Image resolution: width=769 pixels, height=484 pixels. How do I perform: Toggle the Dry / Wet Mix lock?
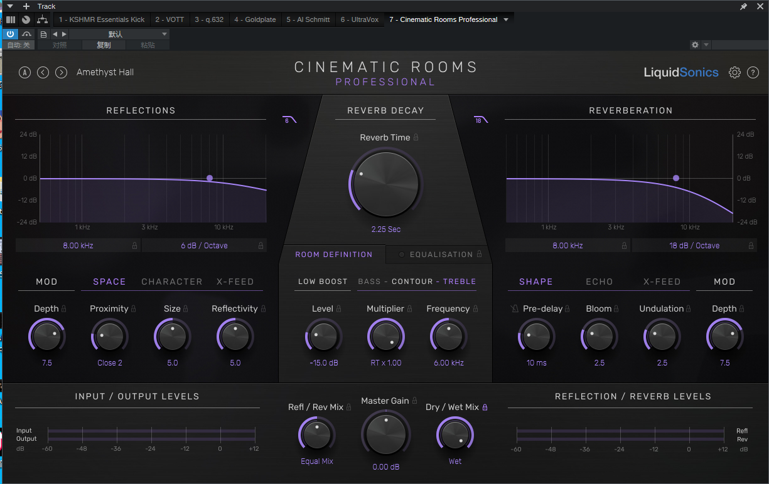tap(485, 407)
